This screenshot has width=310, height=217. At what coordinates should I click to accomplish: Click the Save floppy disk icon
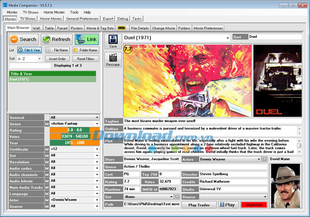coord(113,41)
